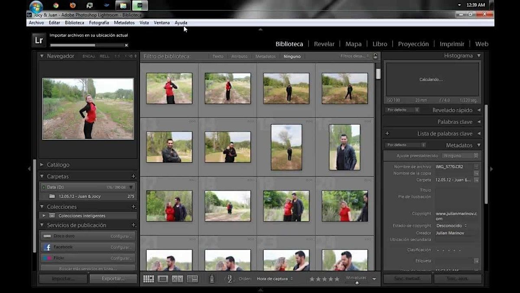Toggle the library filter lock icon
Viewport: 520px width, 293px height.
pyautogui.click(x=375, y=56)
